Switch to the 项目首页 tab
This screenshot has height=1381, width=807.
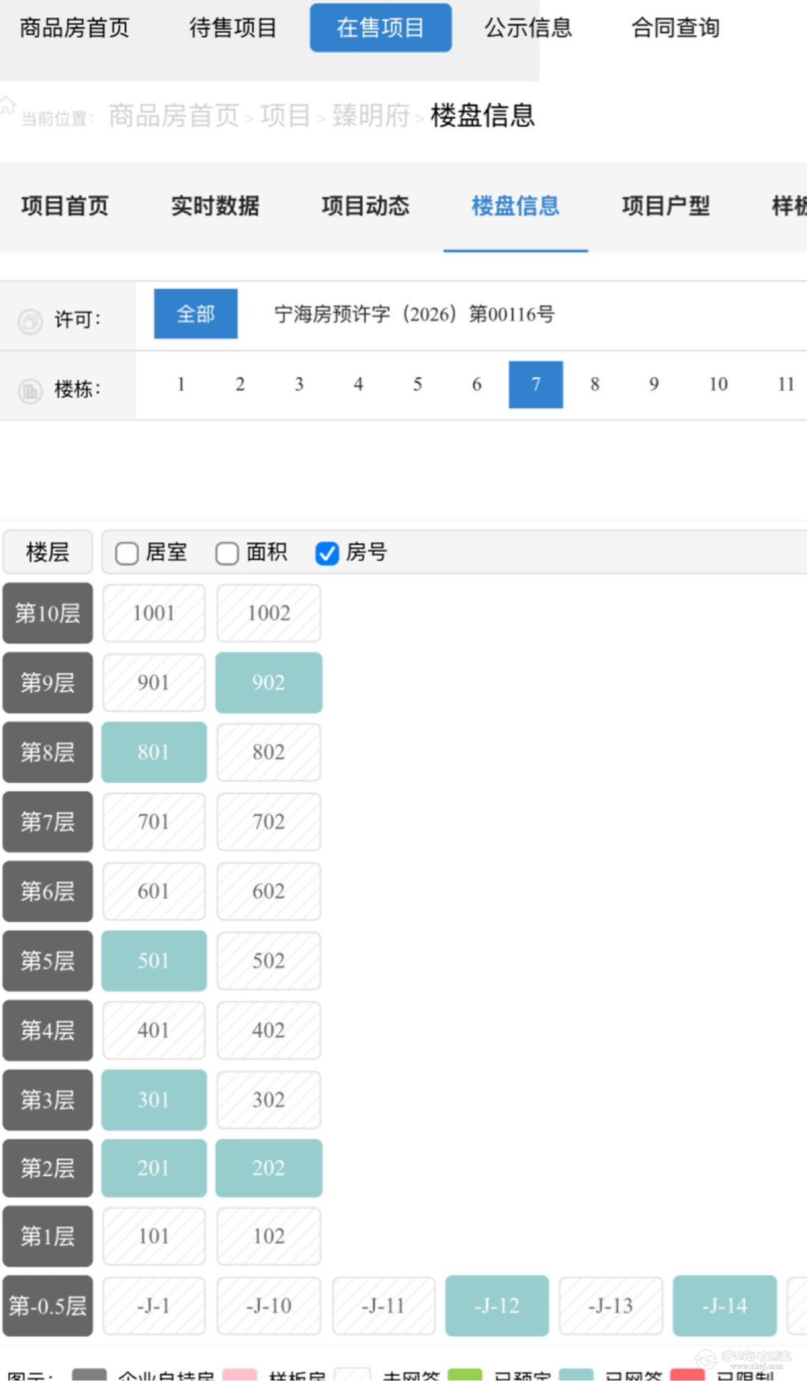[65, 206]
